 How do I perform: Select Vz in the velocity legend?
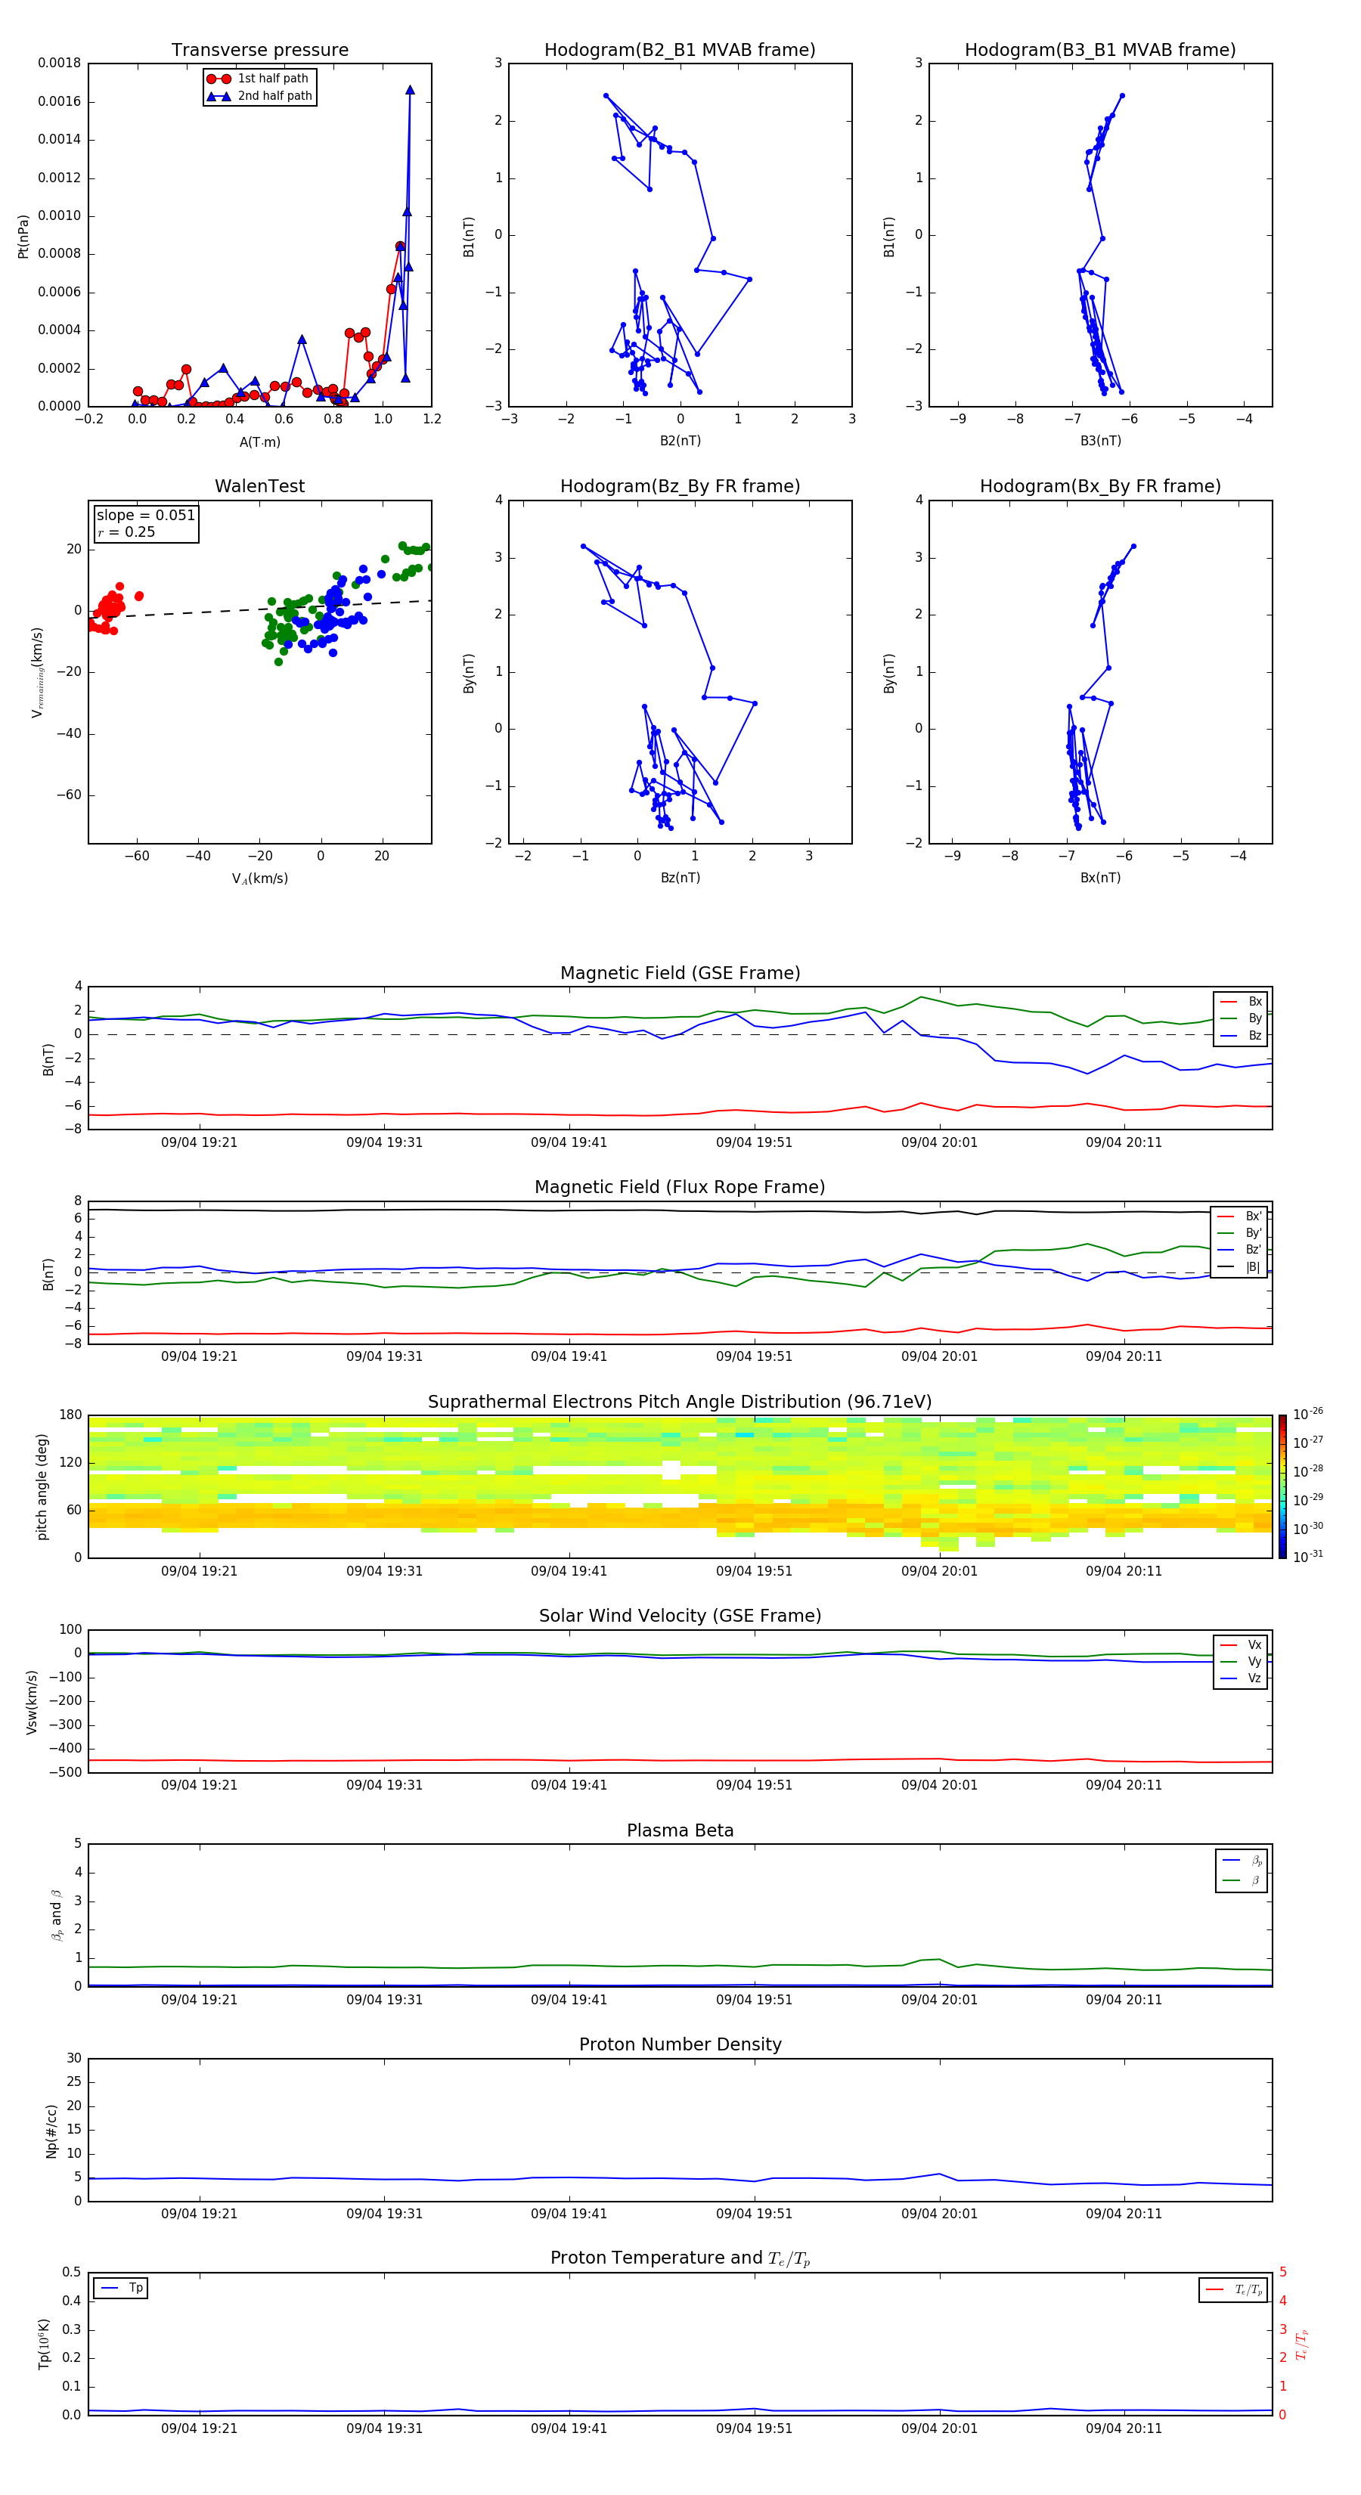[x=1241, y=1678]
